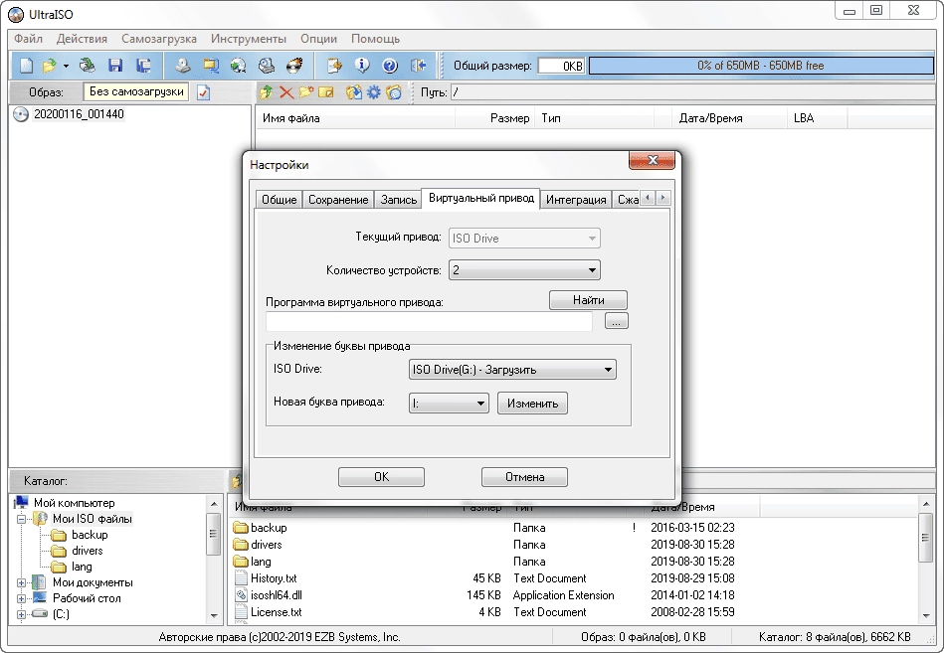Open the Количество устройств dropdown
This screenshot has width=944, height=653.
[524, 270]
